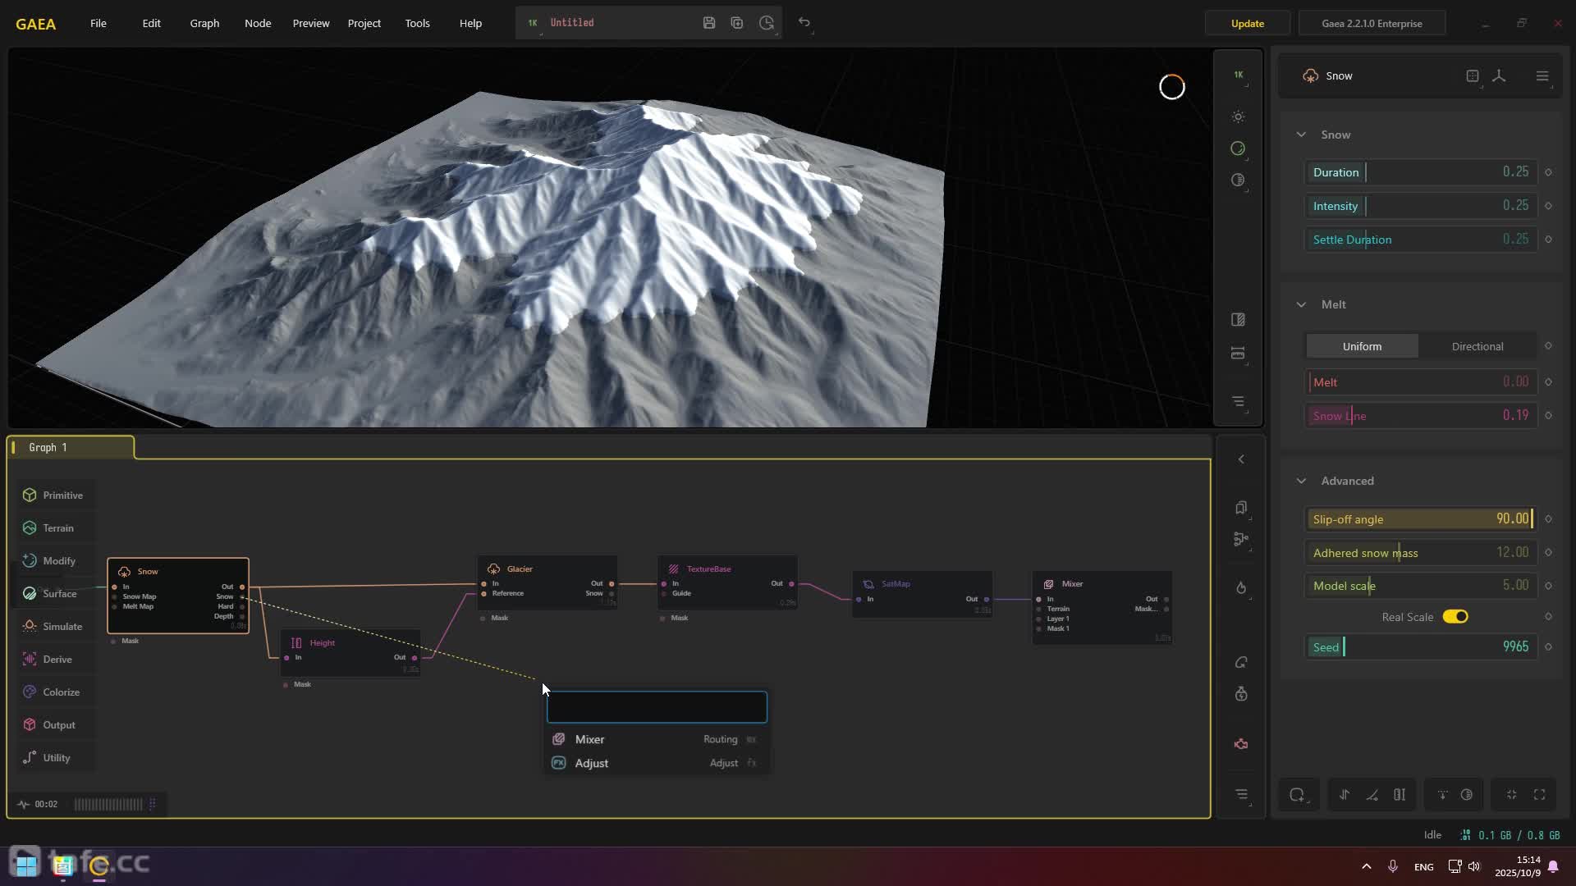
Task: Click the Update button
Action: (x=1247, y=23)
